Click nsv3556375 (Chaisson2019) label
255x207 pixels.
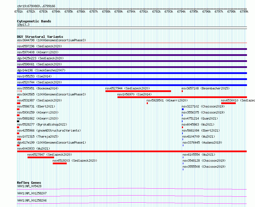(203, 112)
